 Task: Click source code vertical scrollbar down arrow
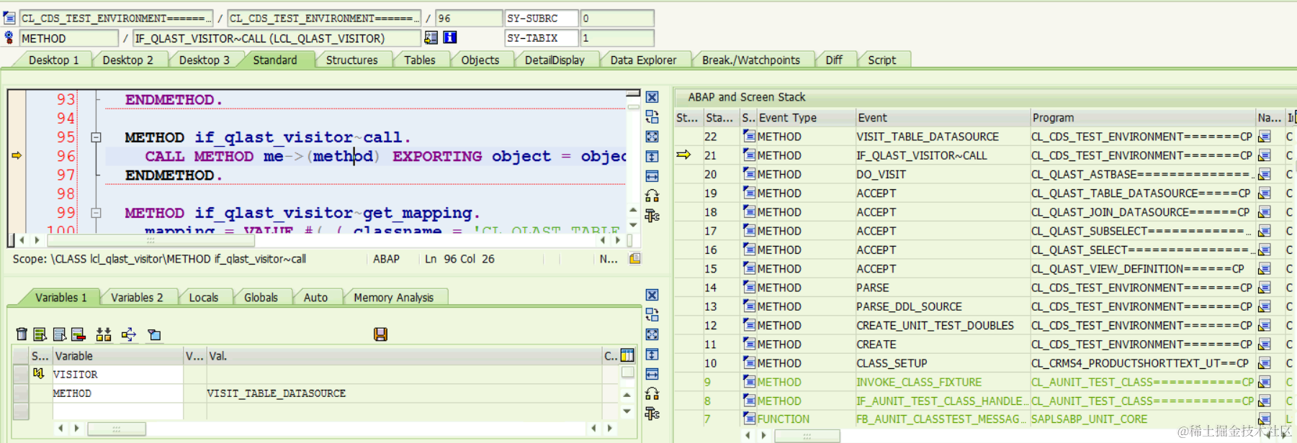click(633, 226)
